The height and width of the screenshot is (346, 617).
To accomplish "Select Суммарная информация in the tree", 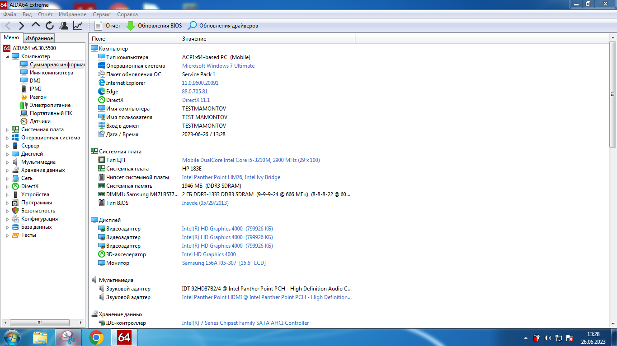I will coord(52,65).
